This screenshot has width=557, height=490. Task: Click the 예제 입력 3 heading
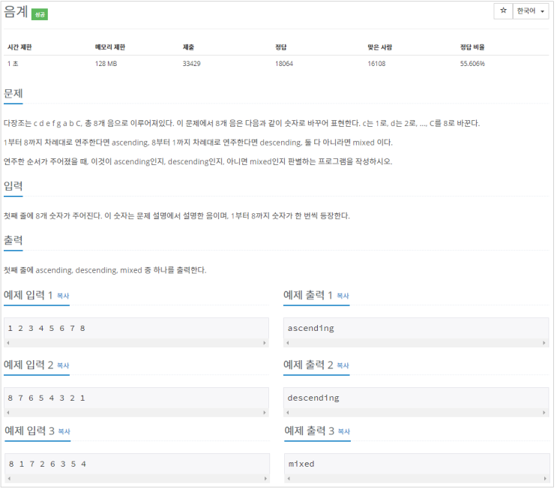pyautogui.click(x=30, y=432)
